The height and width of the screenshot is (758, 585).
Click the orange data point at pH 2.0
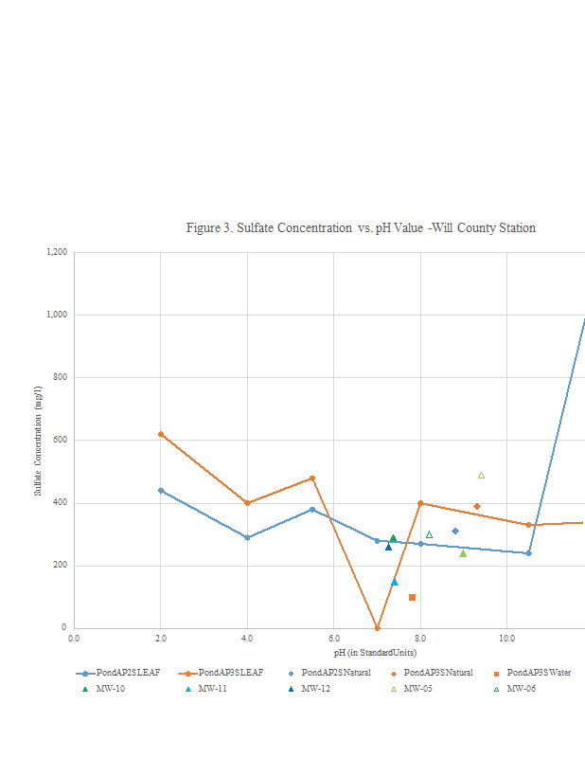pyautogui.click(x=161, y=434)
